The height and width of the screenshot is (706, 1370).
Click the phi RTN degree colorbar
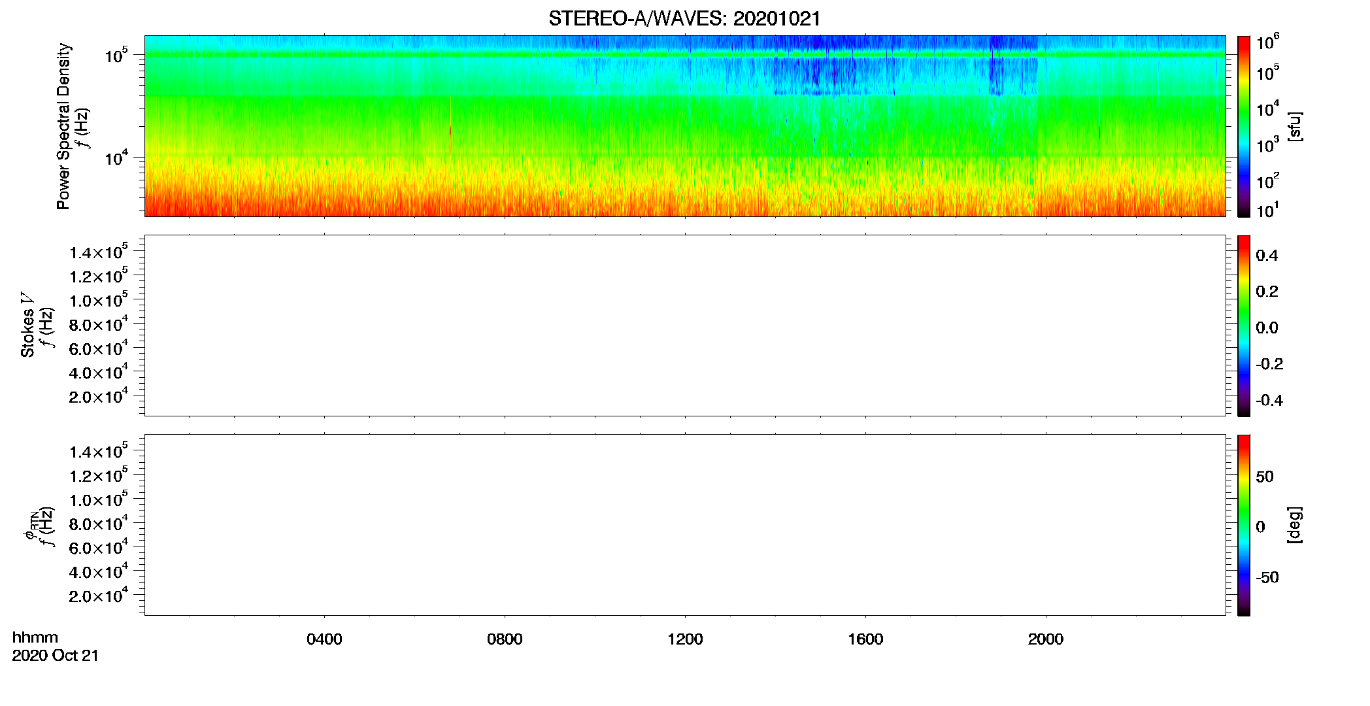pos(1244,525)
